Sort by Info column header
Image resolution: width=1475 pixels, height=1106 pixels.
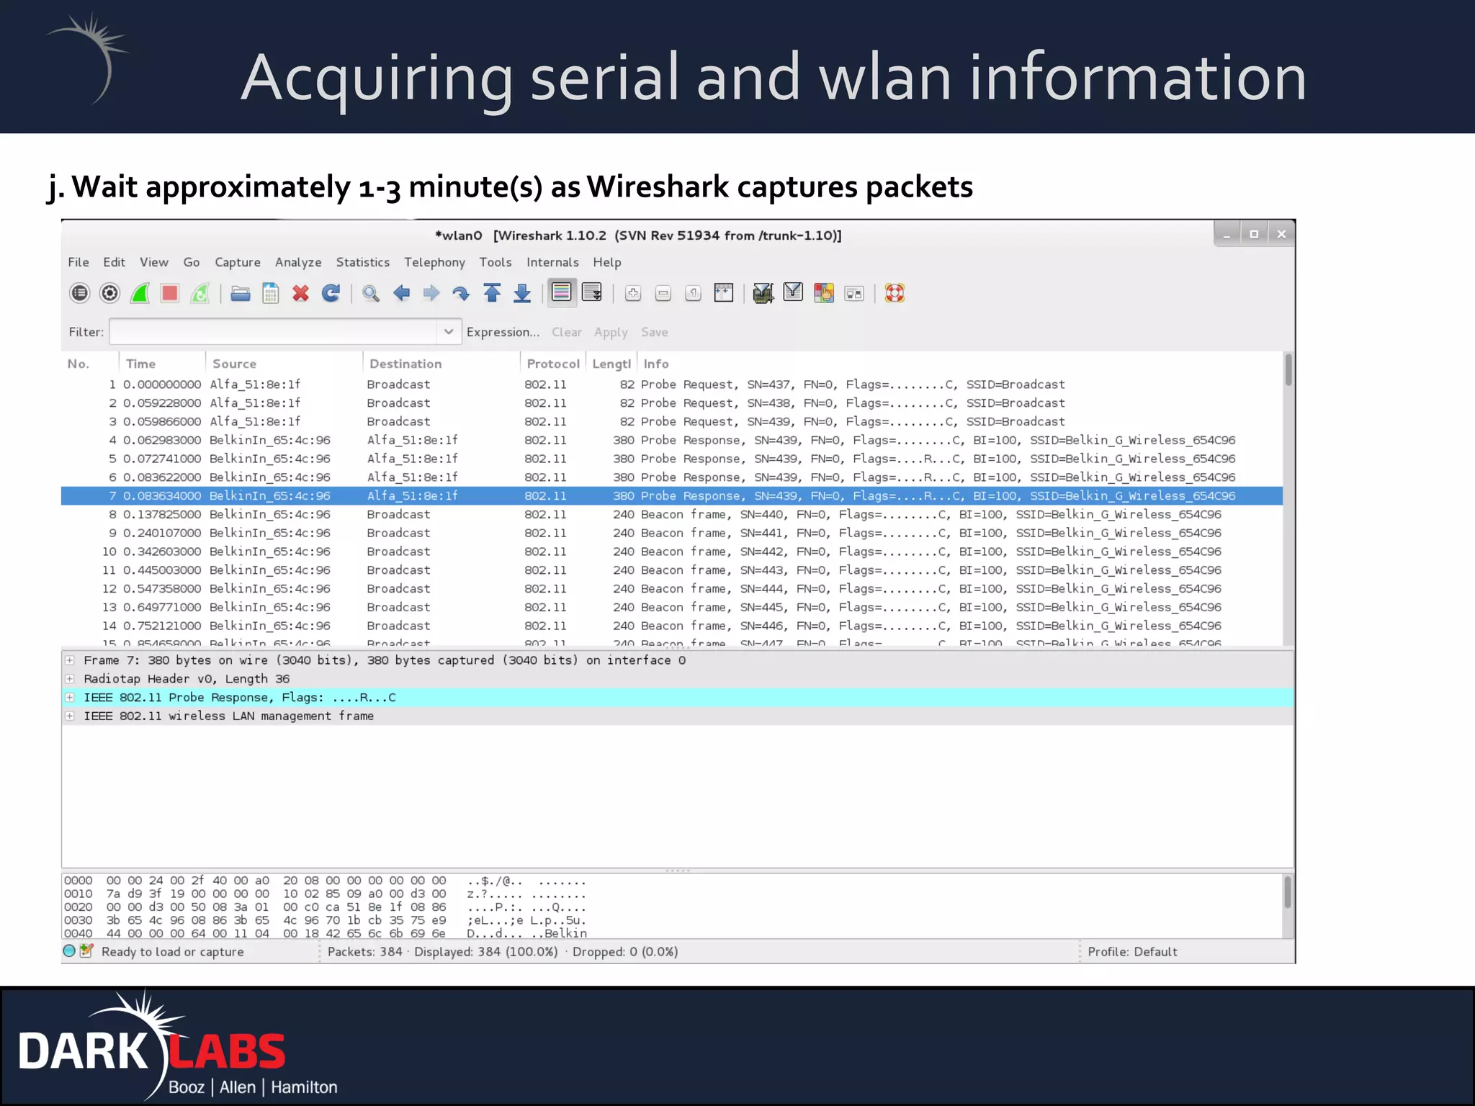click(x=959, y=364)
